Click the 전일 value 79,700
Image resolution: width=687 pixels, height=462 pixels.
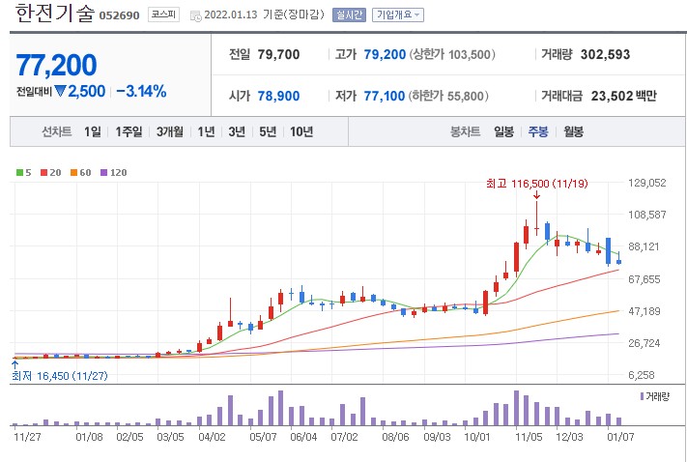278,55
